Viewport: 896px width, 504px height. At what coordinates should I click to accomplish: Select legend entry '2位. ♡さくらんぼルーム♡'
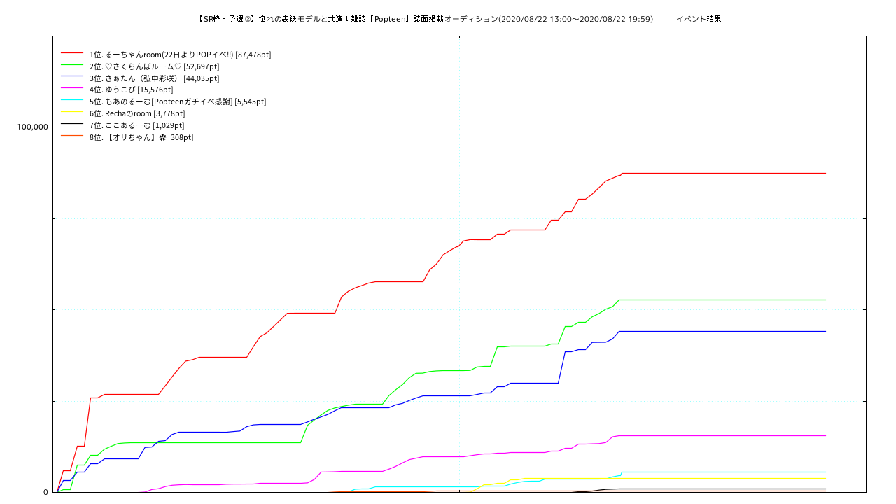[x=155, y=66]
